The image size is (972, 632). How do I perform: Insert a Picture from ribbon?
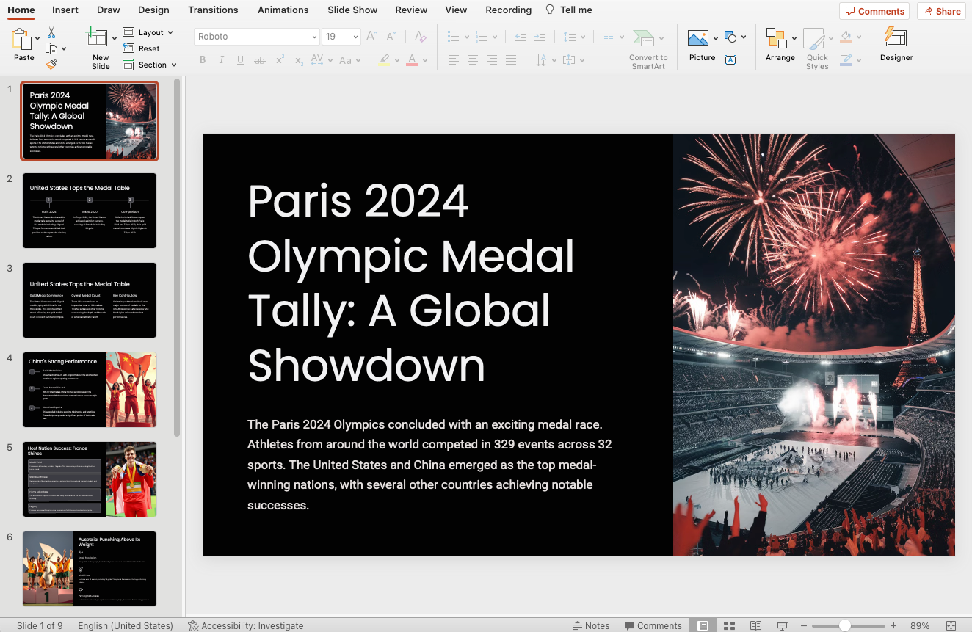pyautogui.click(x=698, y=37)
